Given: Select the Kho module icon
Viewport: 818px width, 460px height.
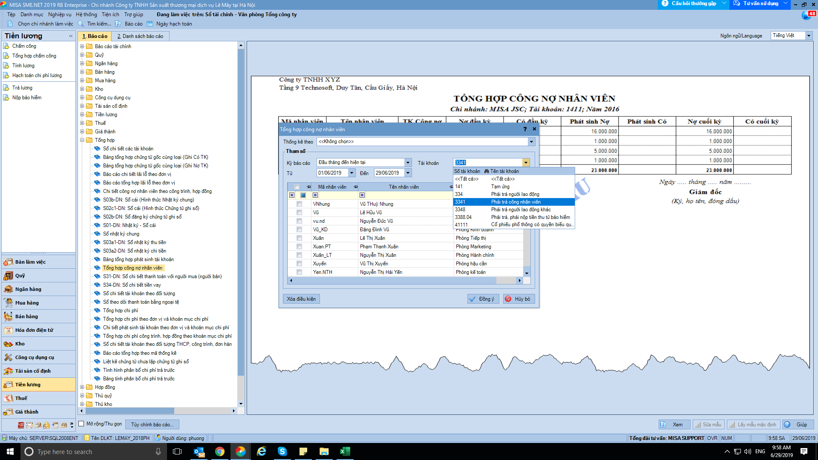Looking at the screenshot, I should [8, 344].
